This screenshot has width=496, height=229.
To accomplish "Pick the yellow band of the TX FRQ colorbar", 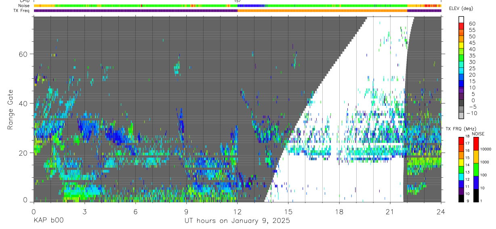I will pos(461,162).
